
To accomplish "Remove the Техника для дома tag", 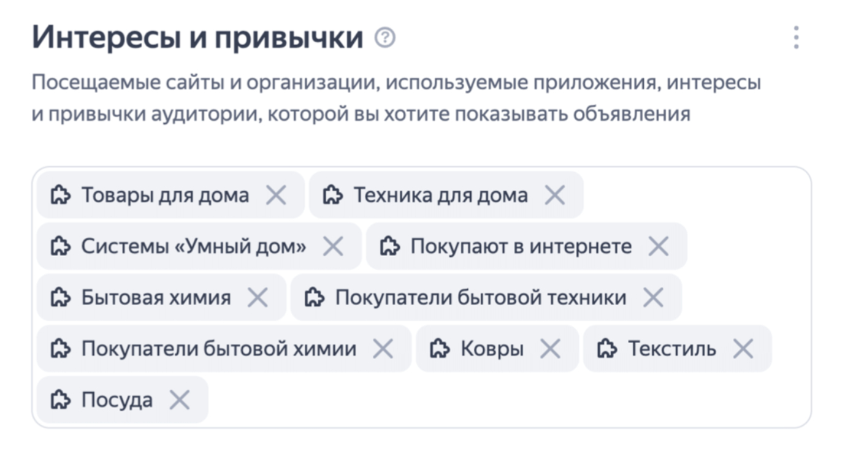I will pyautogui.click(x=555, y=196).
